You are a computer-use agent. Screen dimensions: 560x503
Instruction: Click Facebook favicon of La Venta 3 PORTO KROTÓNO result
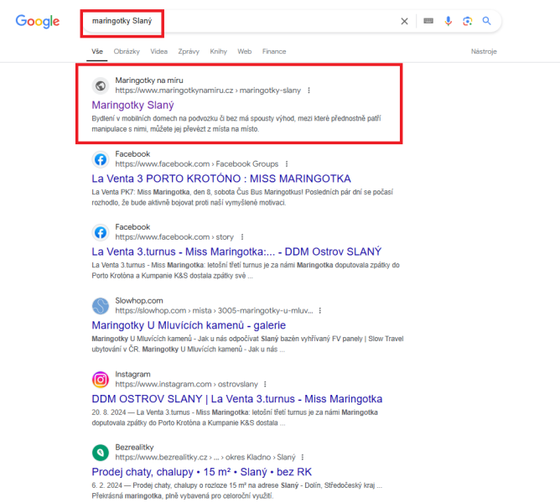tap(101, 159)
